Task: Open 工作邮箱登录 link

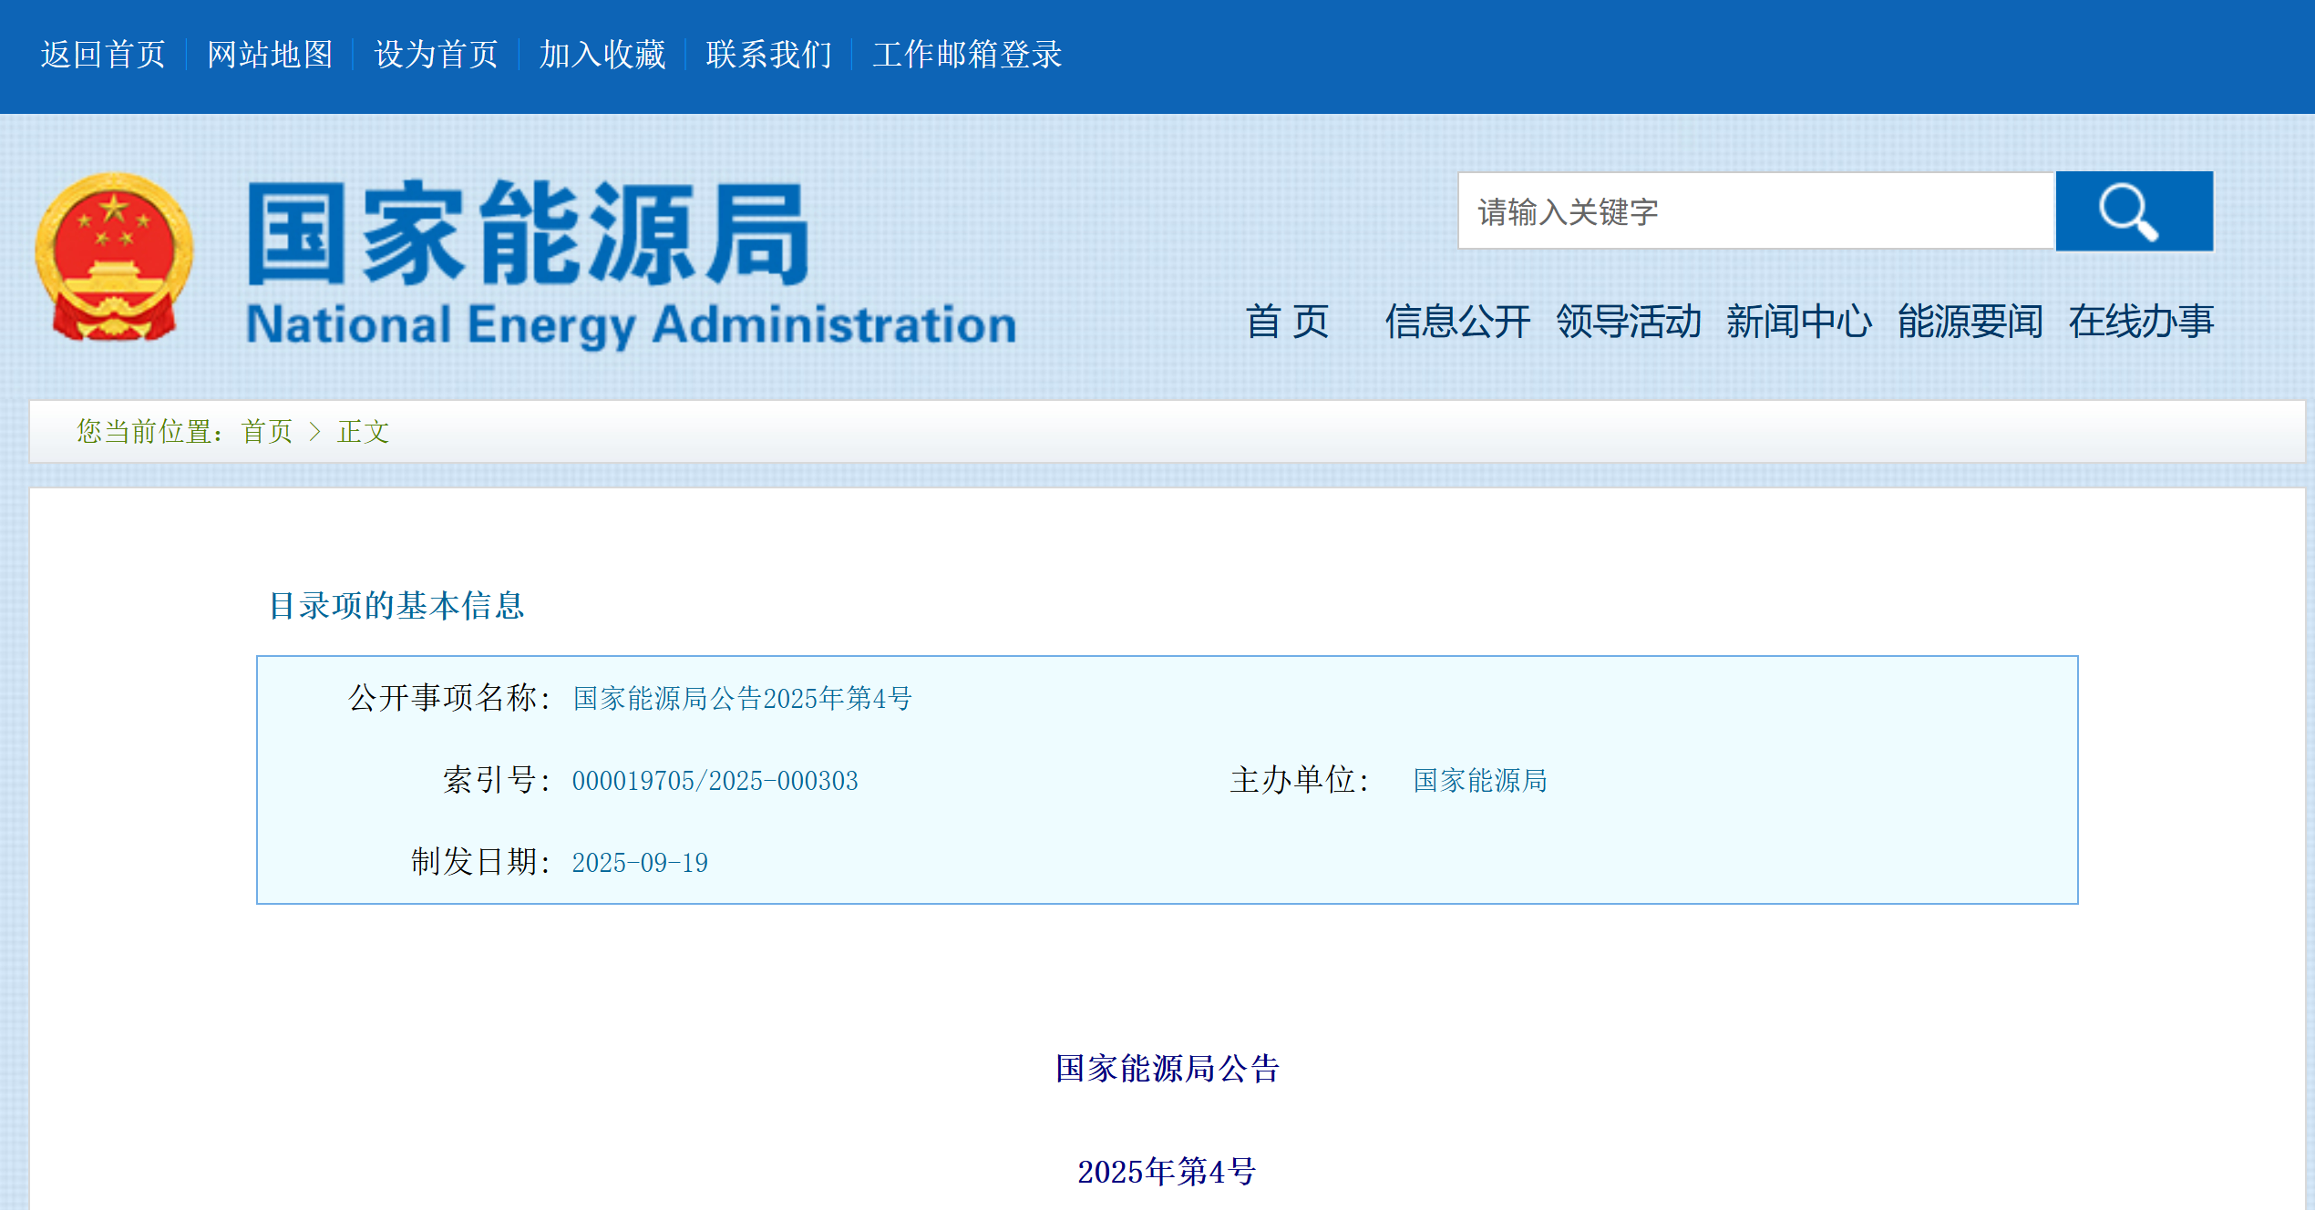Action: (x=967, y=55)
